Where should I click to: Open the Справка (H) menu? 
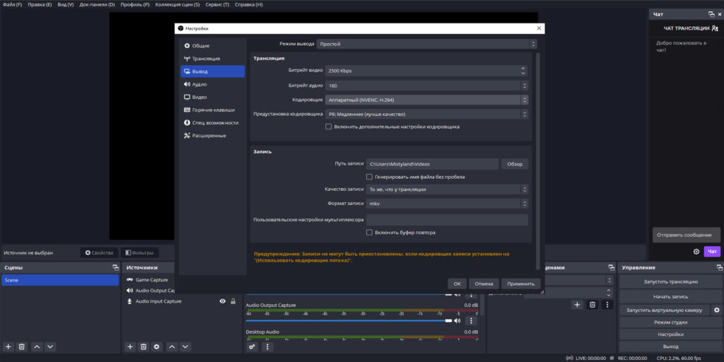tap(248, 4)
